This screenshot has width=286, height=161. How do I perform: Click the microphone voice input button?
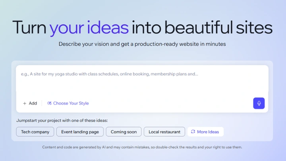pos(259,103)
